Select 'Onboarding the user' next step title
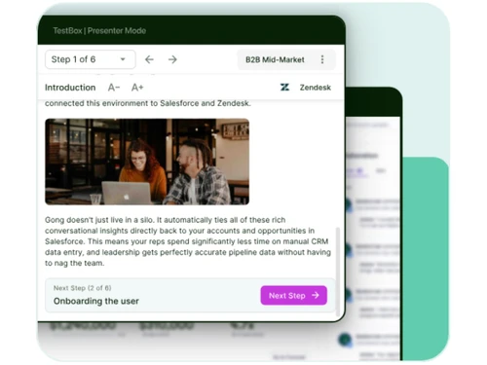This screenshot has height=365, width=487. (96, 301)
